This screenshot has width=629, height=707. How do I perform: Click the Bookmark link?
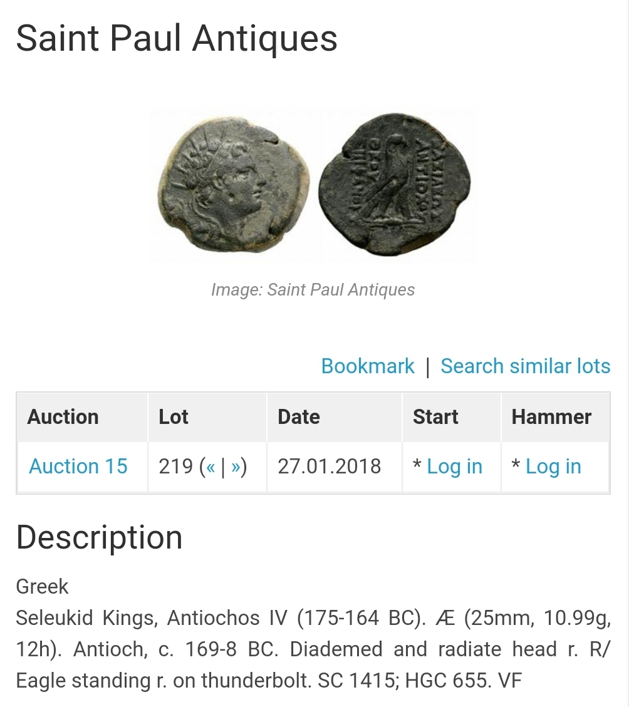pos(367,366)
